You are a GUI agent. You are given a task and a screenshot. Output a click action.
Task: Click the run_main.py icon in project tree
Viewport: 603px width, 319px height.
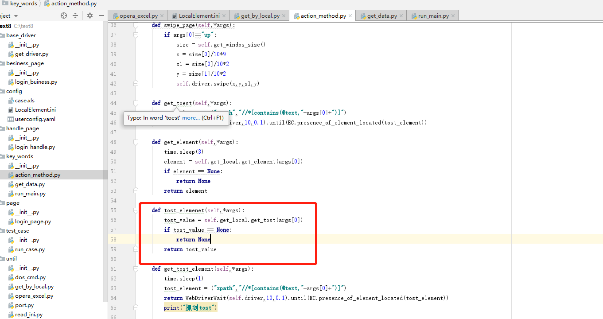[11, 194]
